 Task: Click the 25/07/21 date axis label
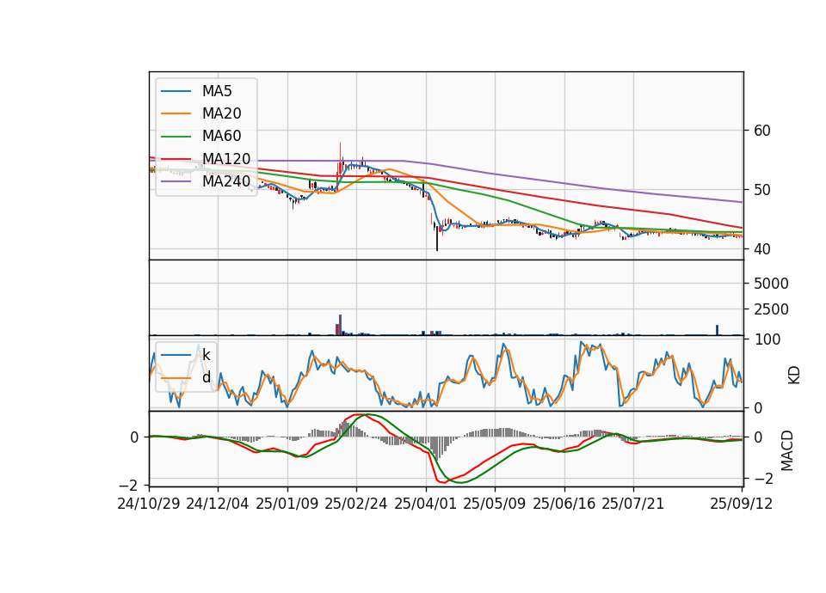(633, 504)
